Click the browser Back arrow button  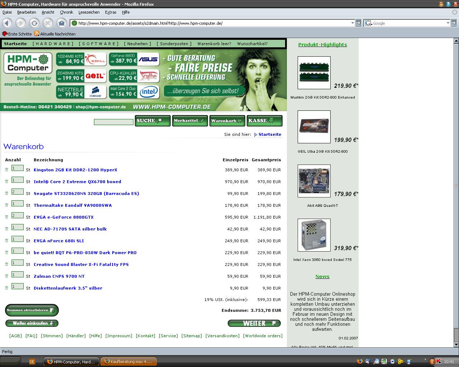tap(7, 23)
